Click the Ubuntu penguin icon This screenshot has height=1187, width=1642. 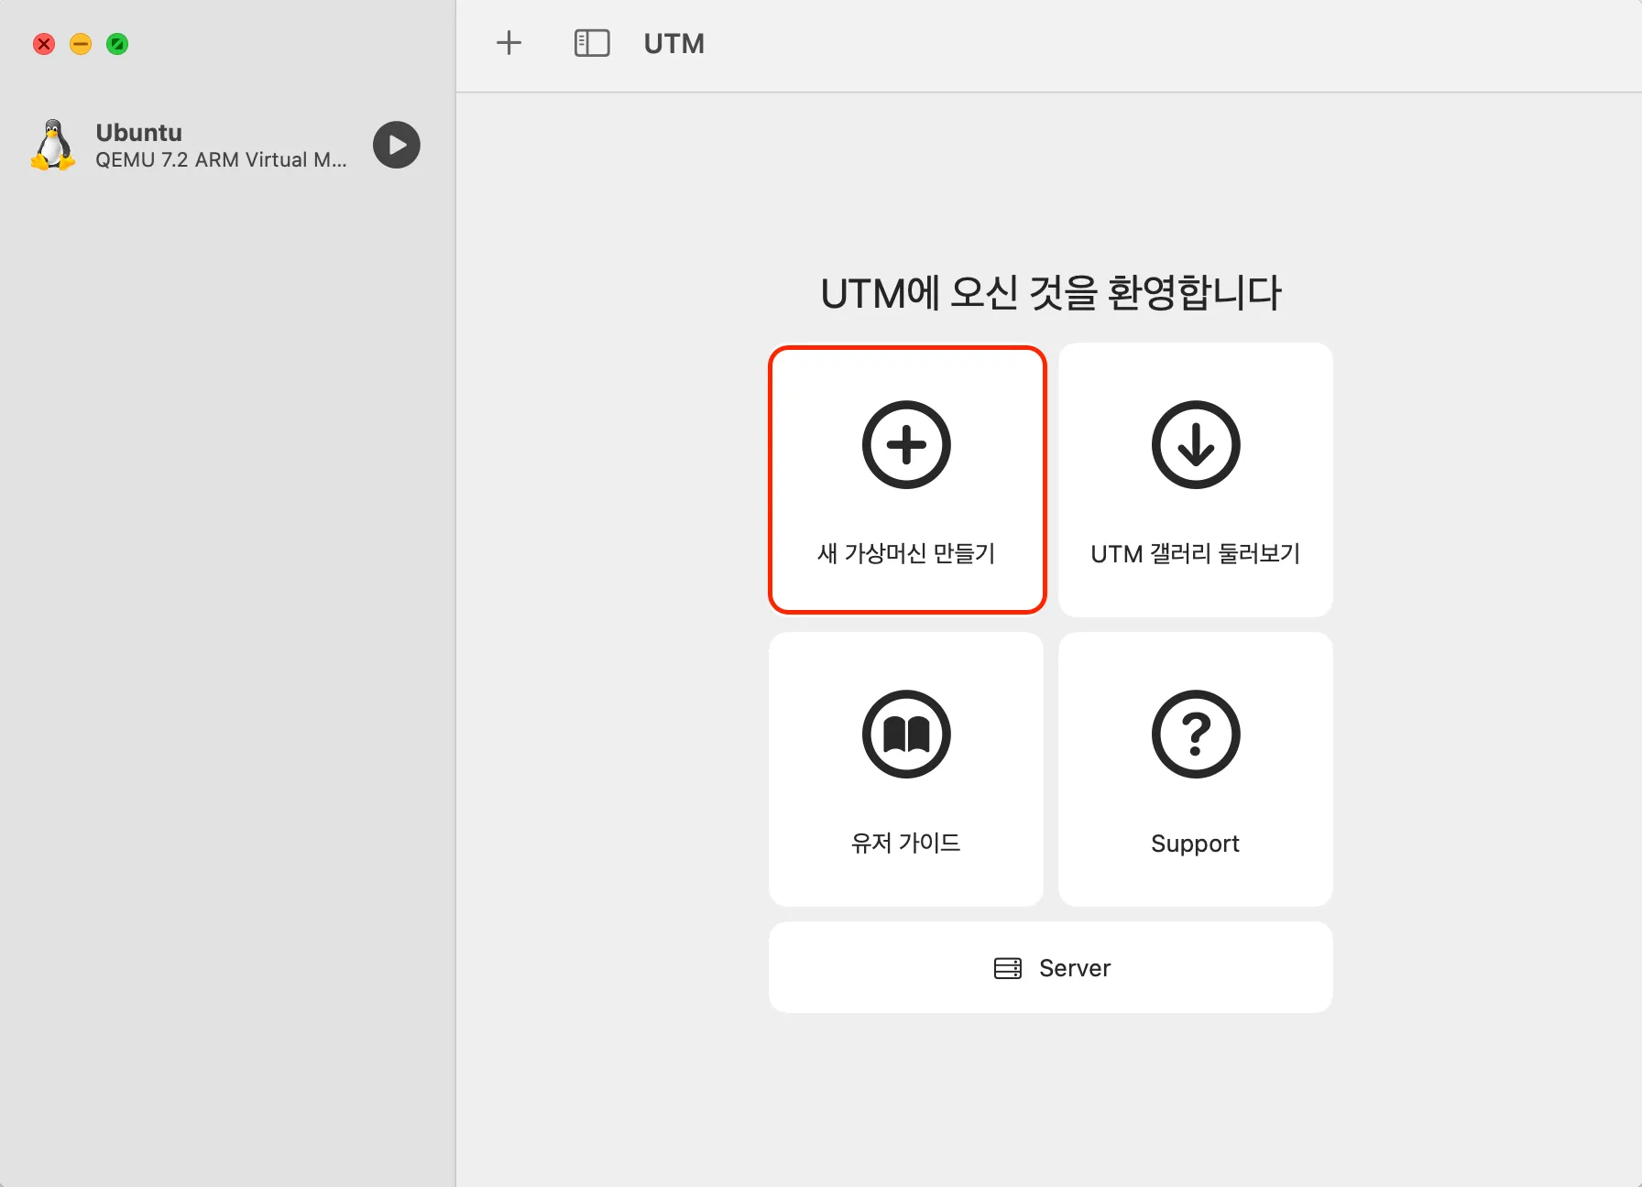(x=53, y=145)
